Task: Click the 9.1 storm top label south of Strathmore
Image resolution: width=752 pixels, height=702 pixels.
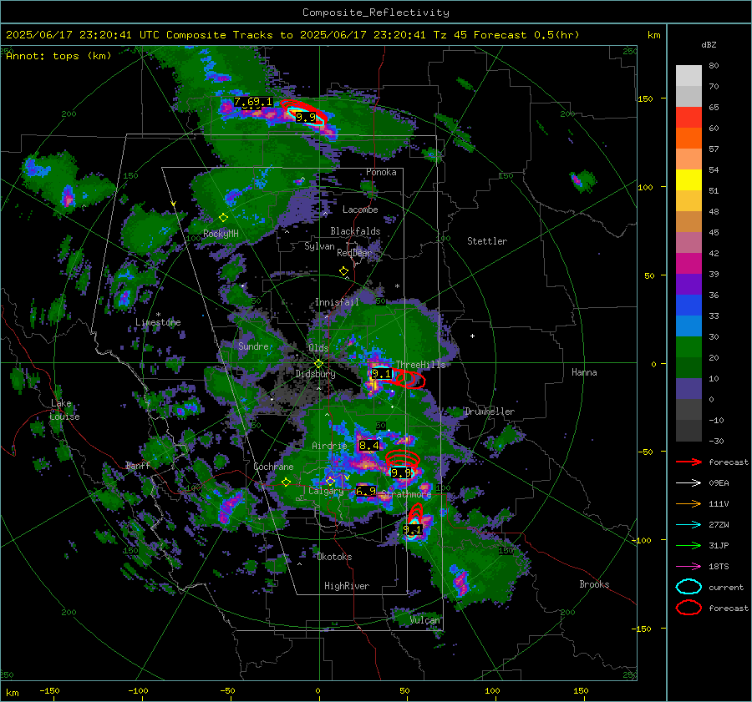Action: tap(413, 529)
